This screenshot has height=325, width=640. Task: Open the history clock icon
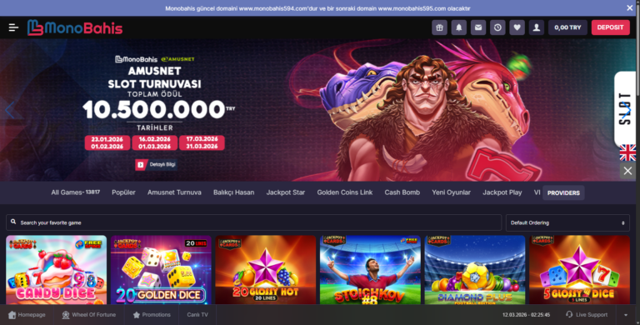pyautogui.click(x=497, y=27)
